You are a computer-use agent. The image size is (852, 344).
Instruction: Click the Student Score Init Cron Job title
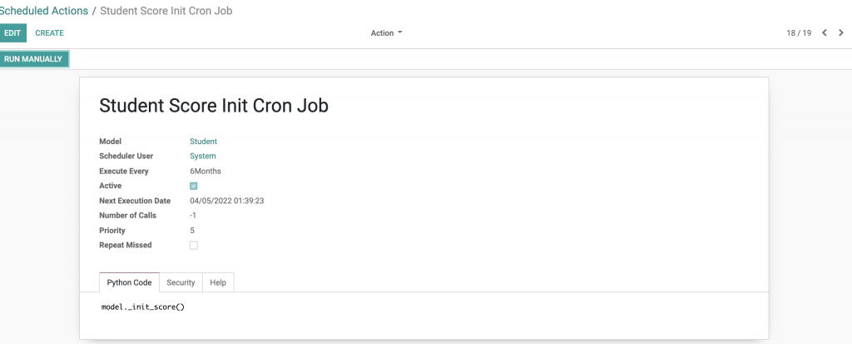point(214,106)
